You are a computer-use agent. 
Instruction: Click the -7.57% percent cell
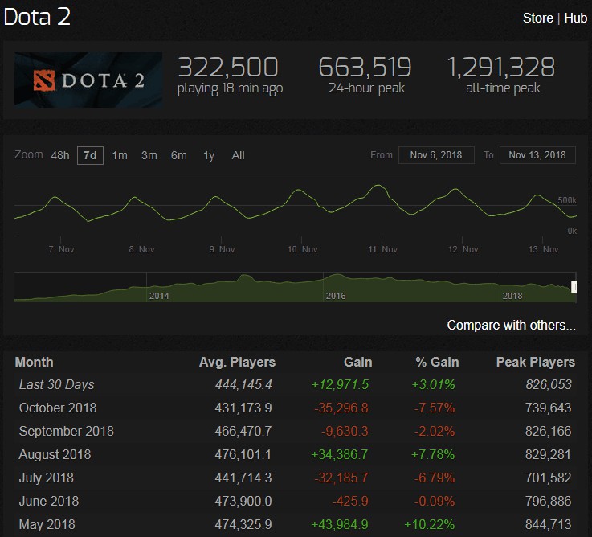pos(435,408)
